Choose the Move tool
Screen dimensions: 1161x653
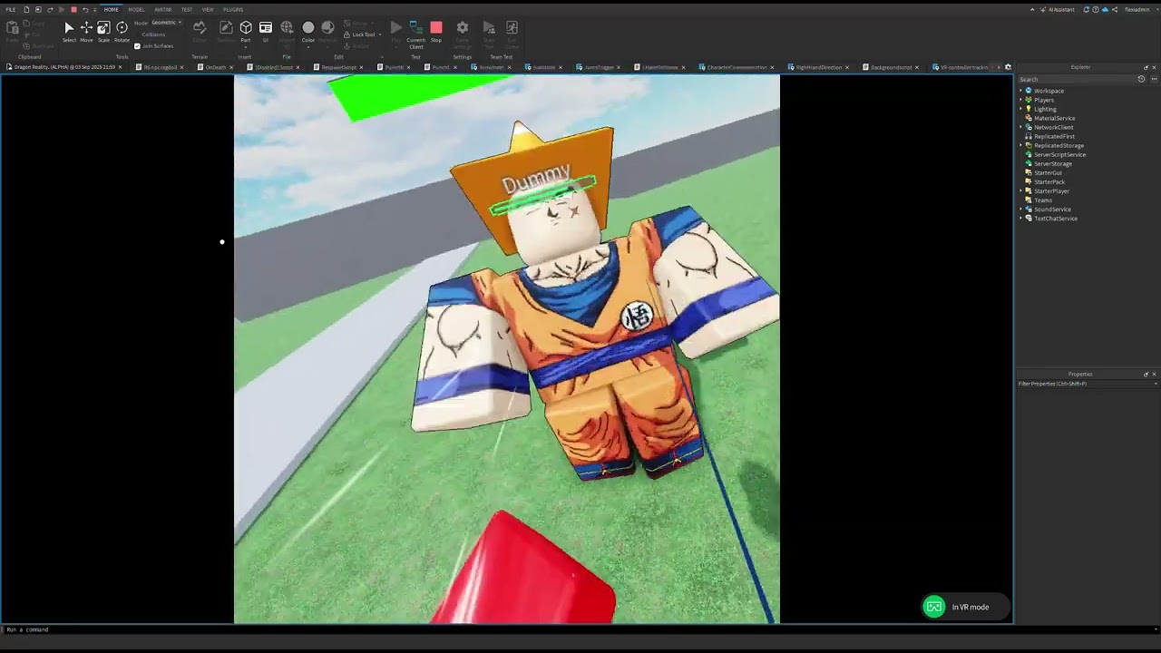pyautogui.click(x=86, y=31)
